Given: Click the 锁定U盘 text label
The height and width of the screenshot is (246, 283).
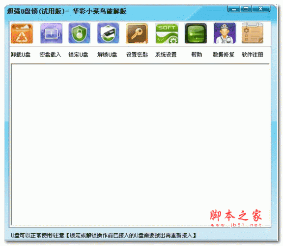Looking at the screenshot, I should tap(78, 55).
